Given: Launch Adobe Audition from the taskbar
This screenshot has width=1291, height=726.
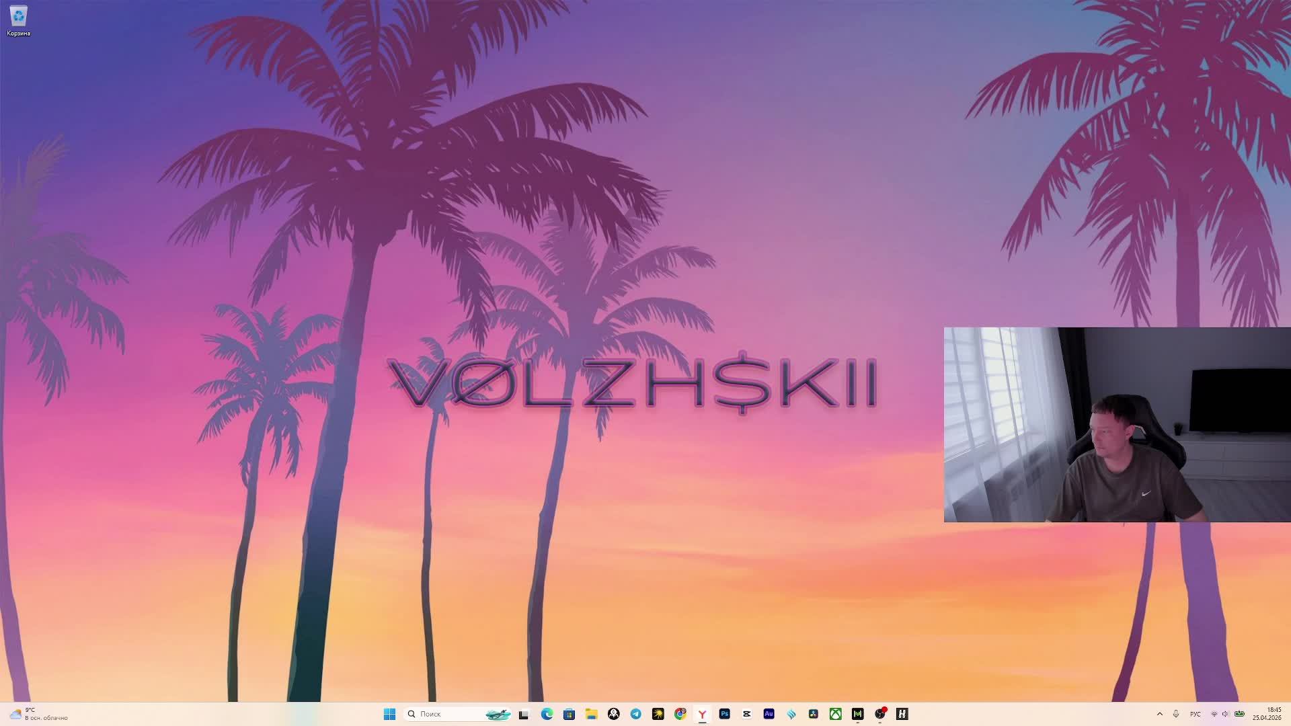Looking at the screenshot, I should tap(769, 714).
